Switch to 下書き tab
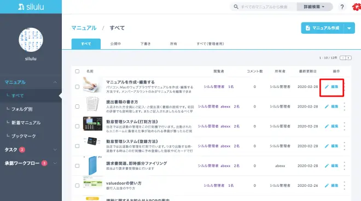Screen dimensions: 361x201 click(x=145, y=44)
